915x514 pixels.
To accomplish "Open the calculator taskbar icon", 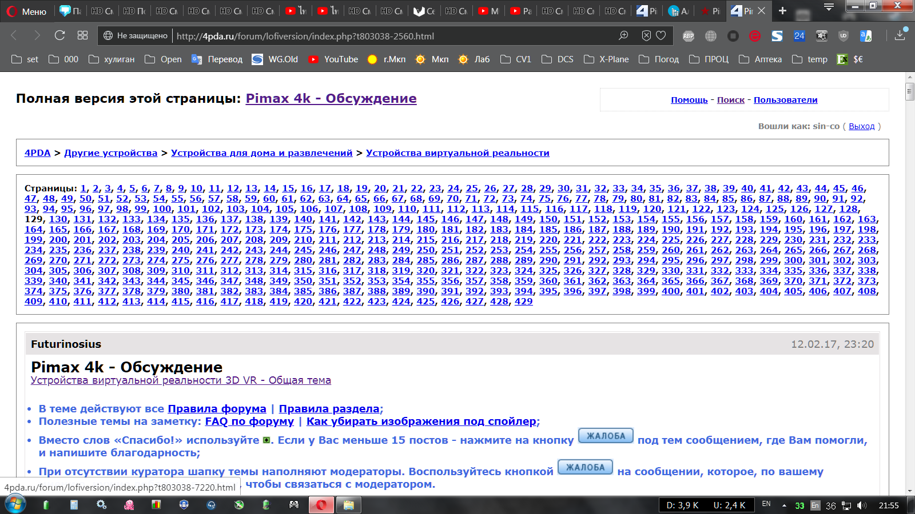I will (x=74, y=505).
